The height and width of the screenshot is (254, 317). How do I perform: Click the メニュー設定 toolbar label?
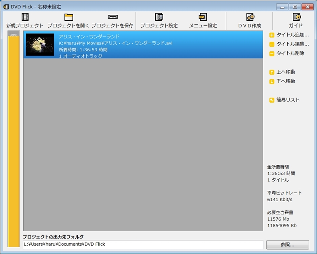pos(203,25)
